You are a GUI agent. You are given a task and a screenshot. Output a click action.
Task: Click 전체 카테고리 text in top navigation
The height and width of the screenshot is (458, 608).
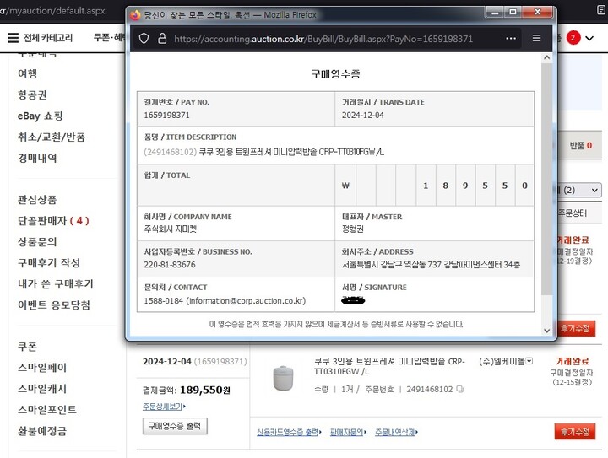(48, 38)
